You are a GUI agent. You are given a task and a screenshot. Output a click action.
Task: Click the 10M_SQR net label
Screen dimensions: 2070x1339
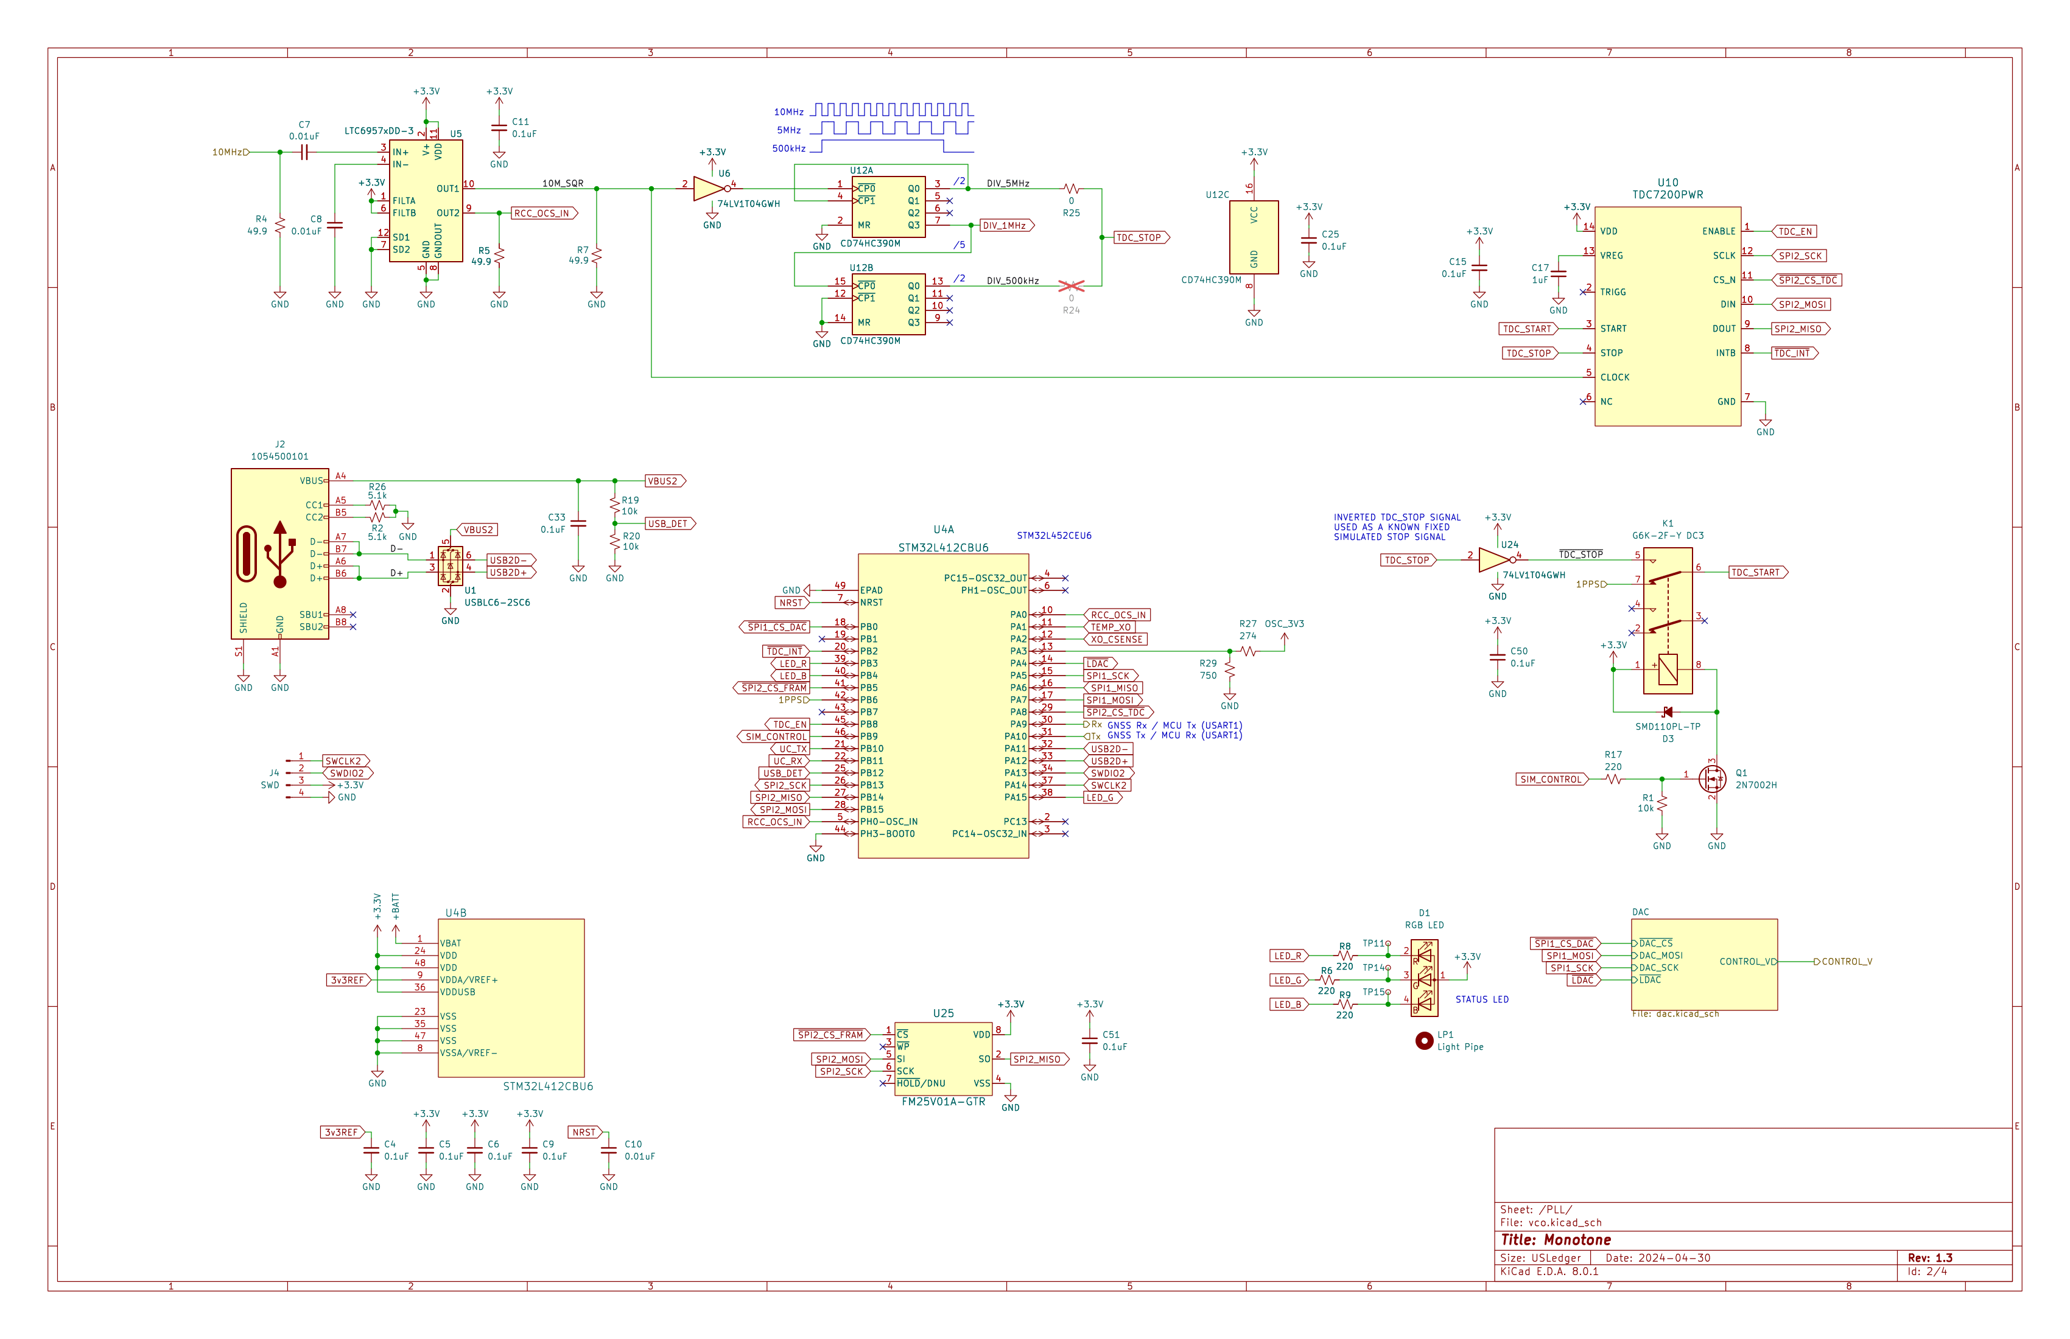click(x=563, y=183)
